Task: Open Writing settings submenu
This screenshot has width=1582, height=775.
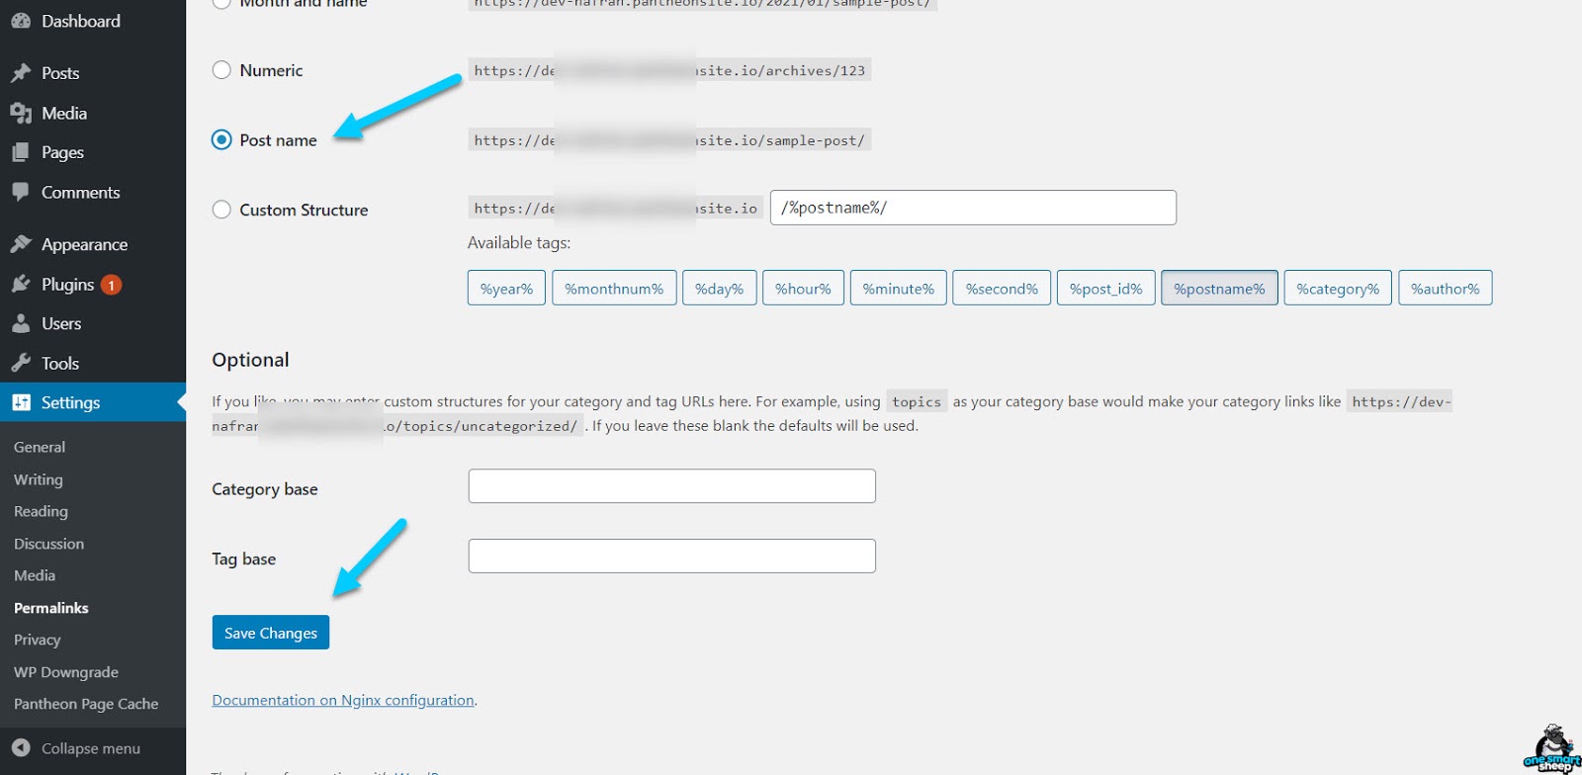Action: (x=39, y=479)
